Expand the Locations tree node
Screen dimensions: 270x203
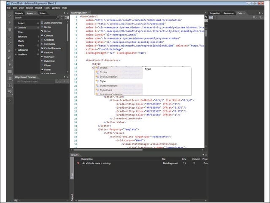16,55
